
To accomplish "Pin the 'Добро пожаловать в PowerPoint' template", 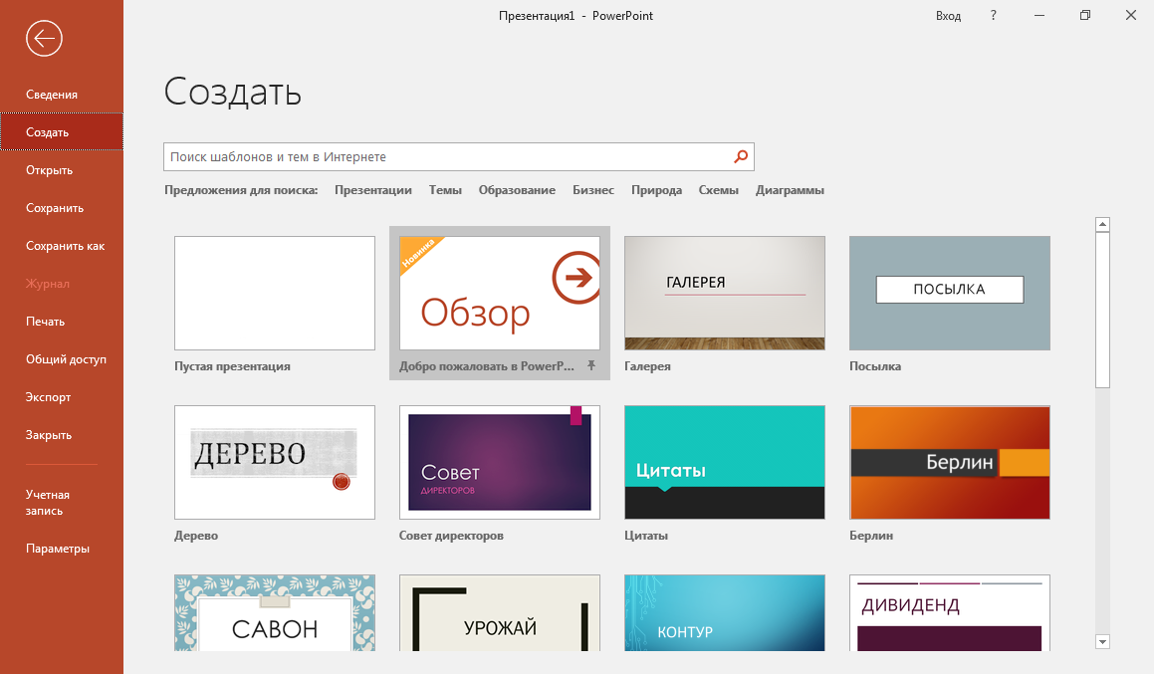I will click(x=591, y=365).
